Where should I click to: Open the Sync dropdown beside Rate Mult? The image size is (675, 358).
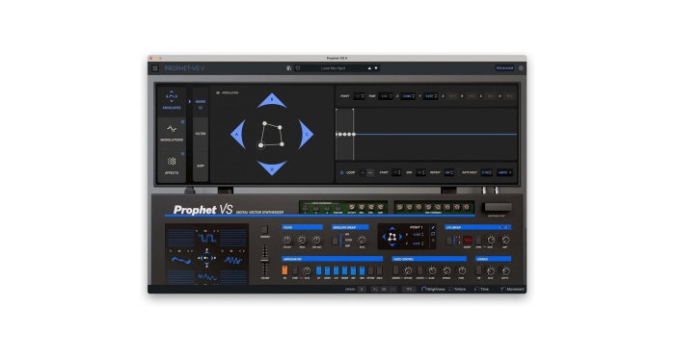[x=504, y=173]
